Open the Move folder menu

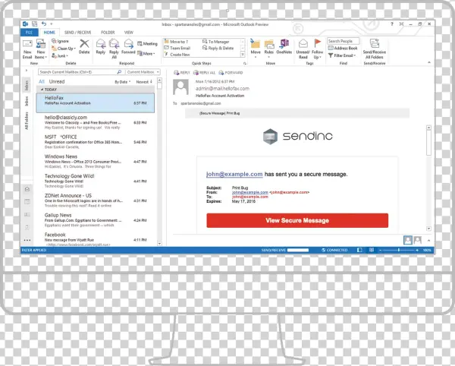[x=256, y=49]
